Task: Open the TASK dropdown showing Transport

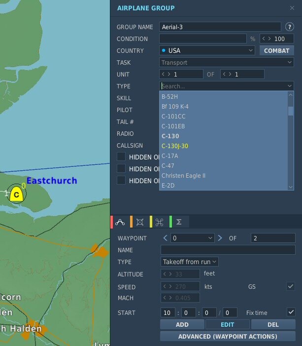Action: coord(227,63)
